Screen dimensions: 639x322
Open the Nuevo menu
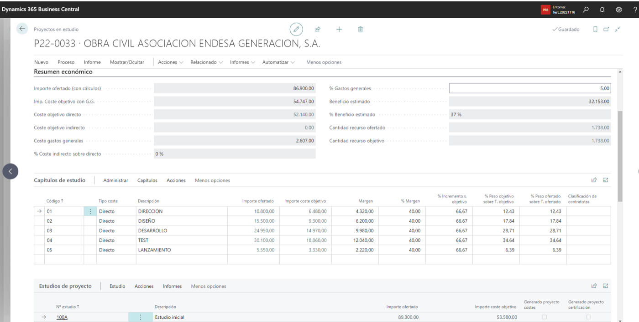41,62
